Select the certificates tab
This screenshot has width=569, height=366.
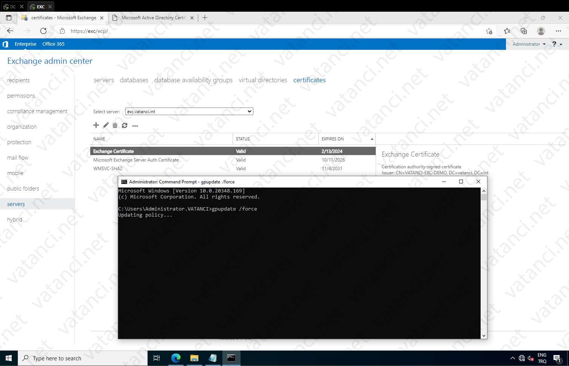(x=309, y=80)
